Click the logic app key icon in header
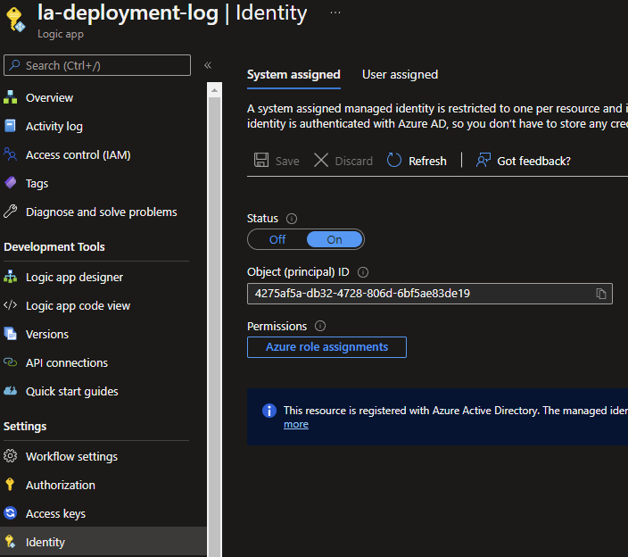628x557 pixels. pos(16,19)
